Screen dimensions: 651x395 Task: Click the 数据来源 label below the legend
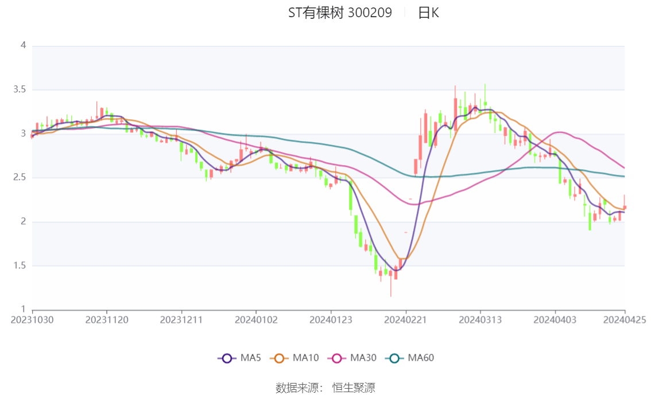coord(296,388)
